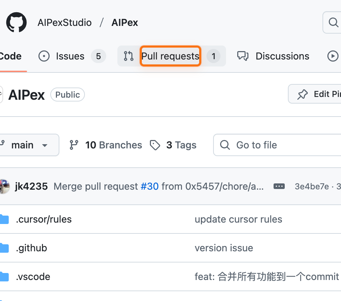Screen dimensions: 341x301
Task: Expand the Issues tab counter area
Action: click(98, 56)
